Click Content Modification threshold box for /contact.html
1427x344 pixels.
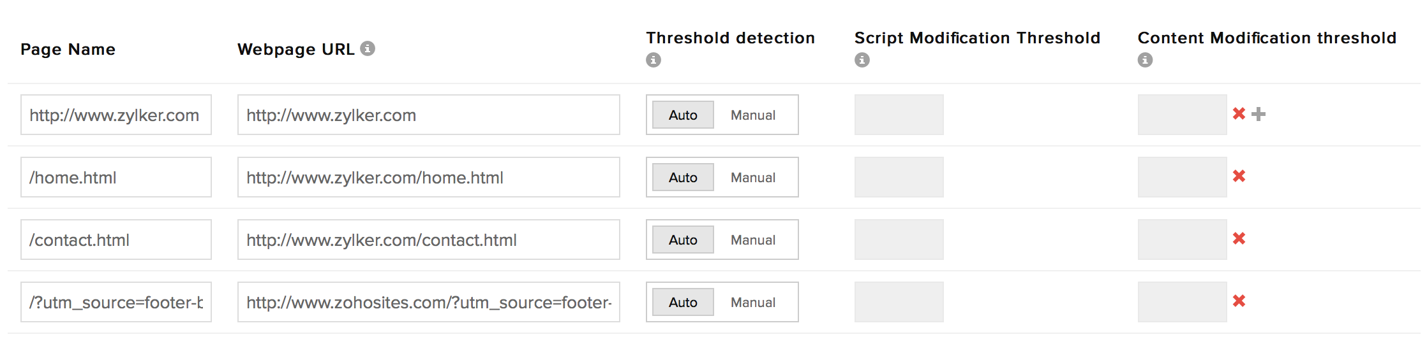[1182, 240]
